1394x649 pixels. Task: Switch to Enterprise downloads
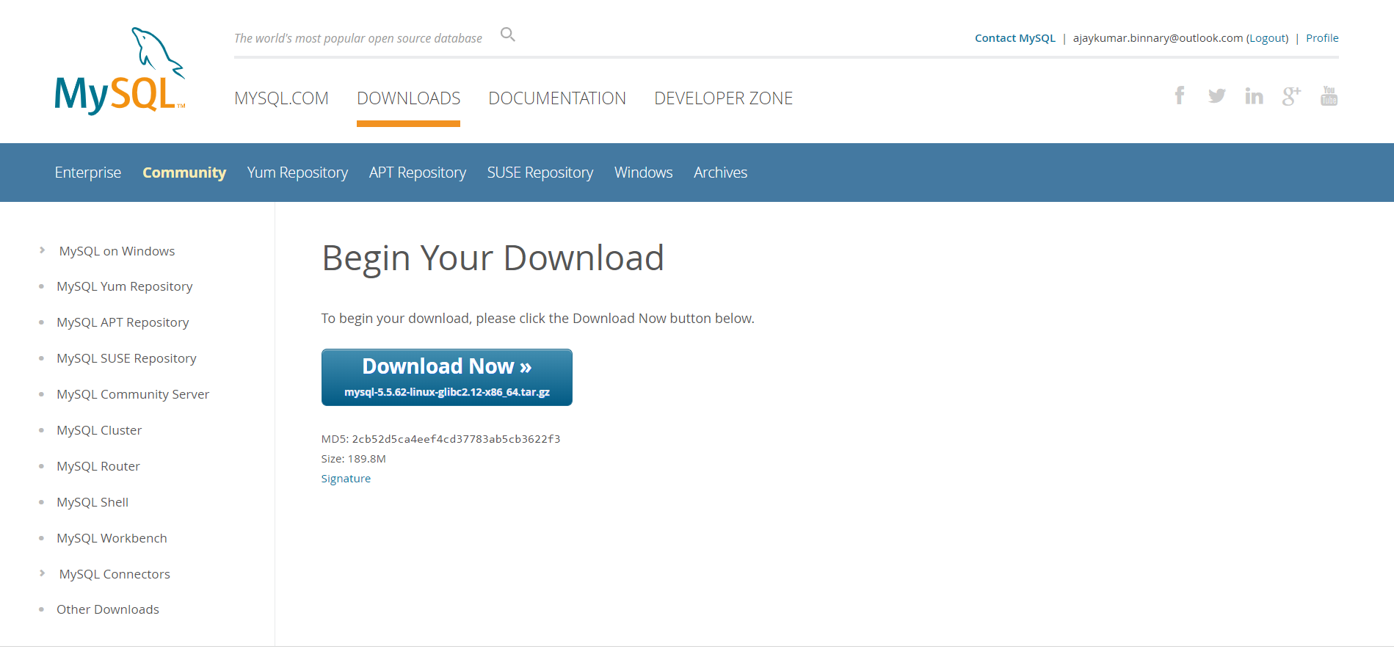[88, 173]
